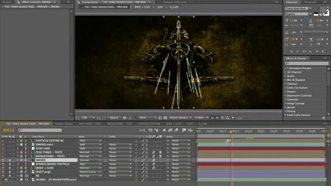The image size is (331, 186).
Task: Click the Show Channel color icon
Action: pyautogui.click(x=134, y=118)
